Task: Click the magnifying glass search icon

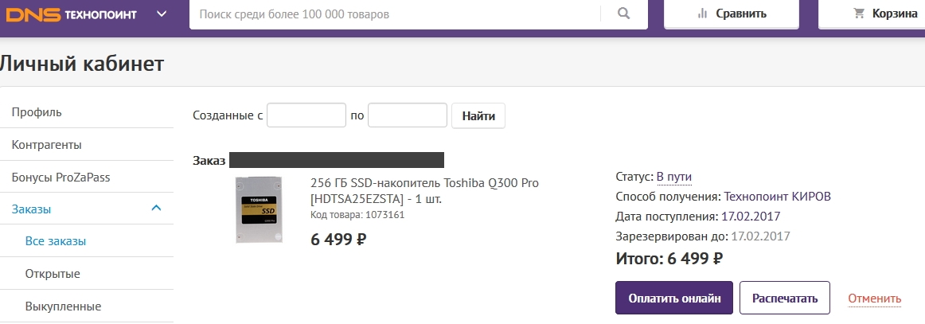Action: (x=623, y=13)
